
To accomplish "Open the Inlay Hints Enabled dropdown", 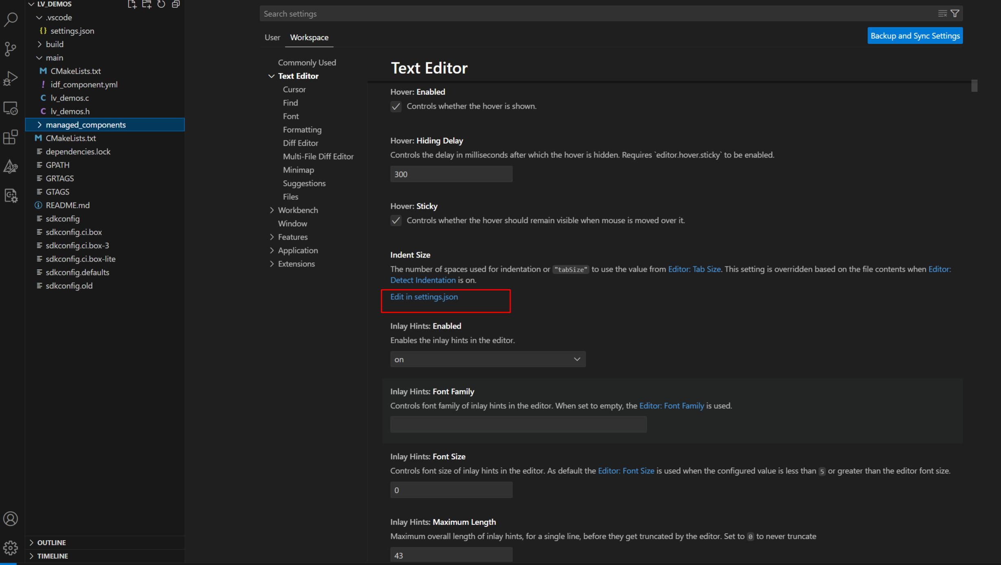I will coord(487,359).
